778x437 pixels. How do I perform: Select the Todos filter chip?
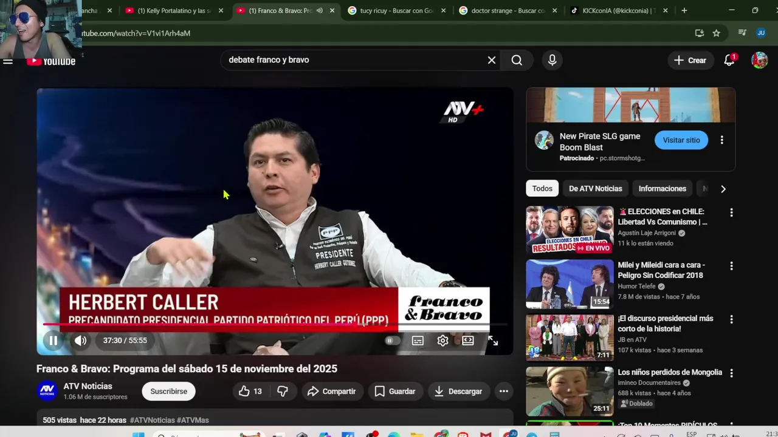coord(542,189)
